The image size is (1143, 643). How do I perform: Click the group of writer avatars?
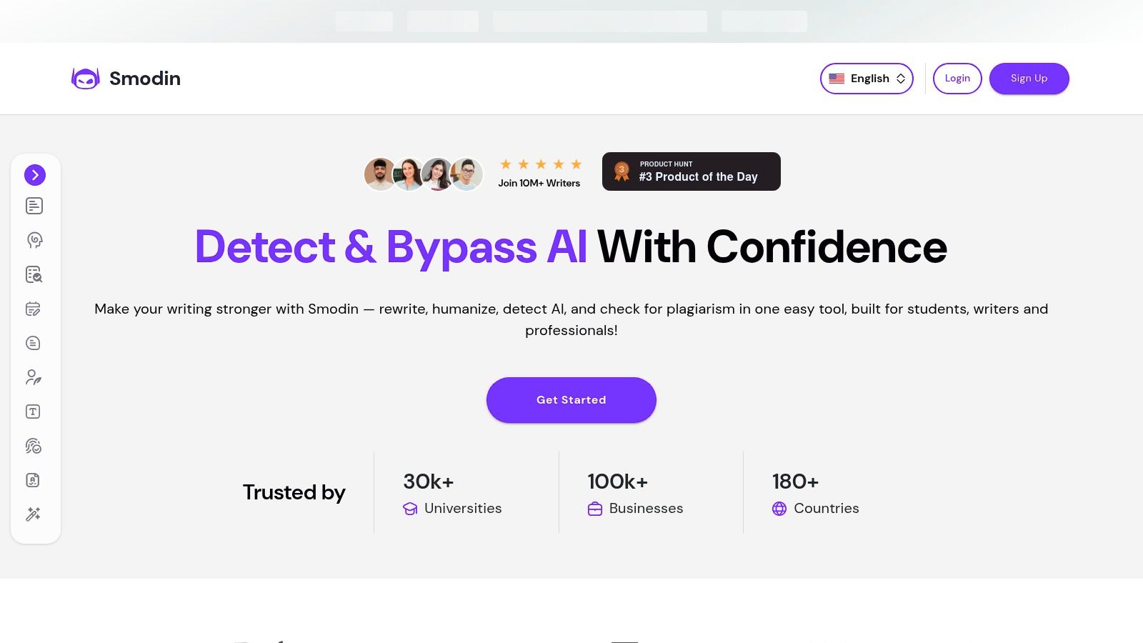coord(423,174)
